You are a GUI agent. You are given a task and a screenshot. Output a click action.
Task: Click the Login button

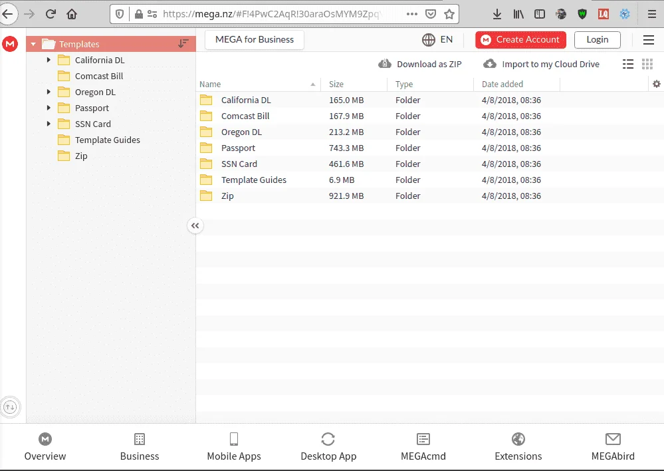598,40
